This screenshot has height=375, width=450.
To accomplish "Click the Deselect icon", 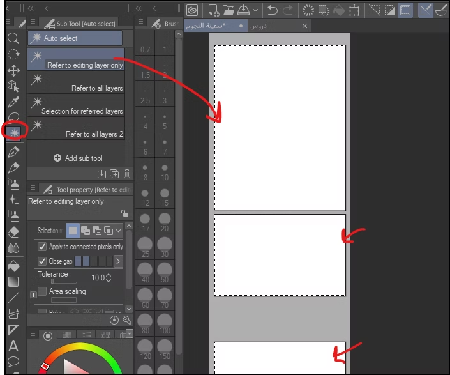I will click(x=375, y=11).
